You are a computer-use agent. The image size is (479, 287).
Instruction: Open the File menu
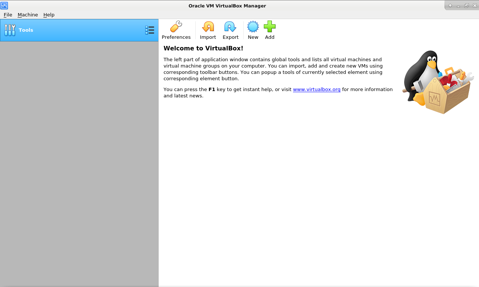click(8, 15)
